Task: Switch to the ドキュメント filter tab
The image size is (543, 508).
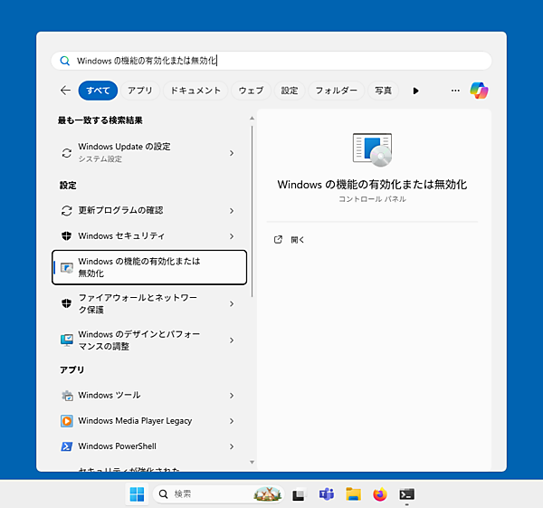Action: click(195, 91)
